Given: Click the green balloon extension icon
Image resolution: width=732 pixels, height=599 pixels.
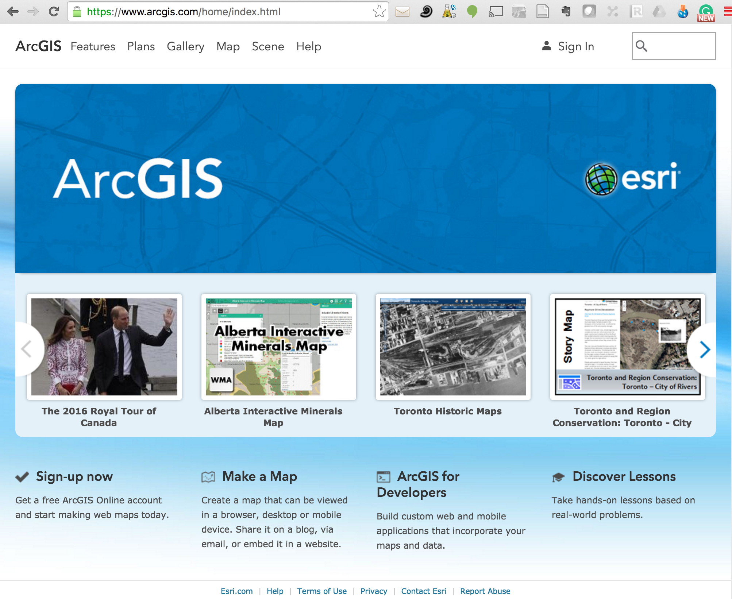Looking at the screenshot, I should [x=472, y=12].
